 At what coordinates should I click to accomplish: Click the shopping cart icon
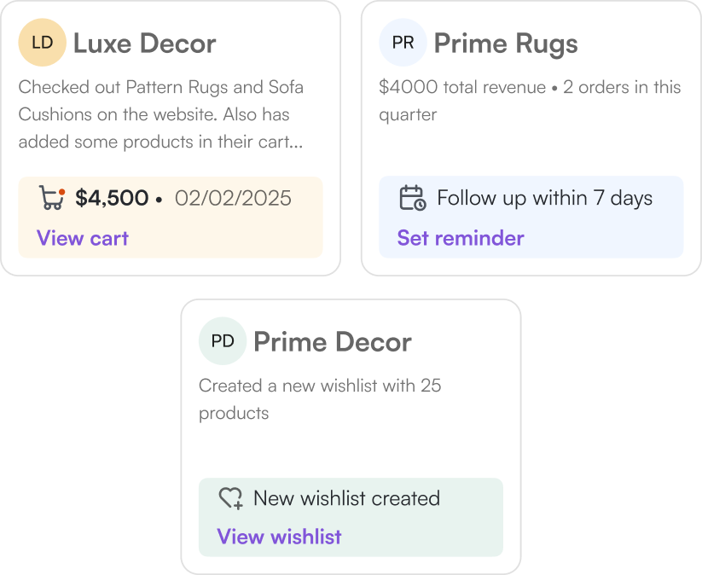52,198
